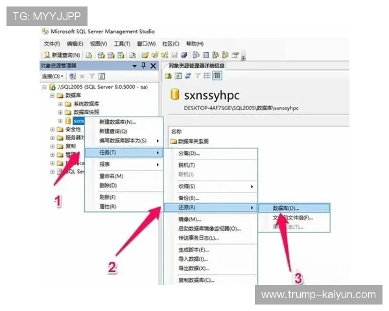Click the pin icon of 对象资源管理器 panel
Viewport: 389px width, 311px height.
(143, 65)
